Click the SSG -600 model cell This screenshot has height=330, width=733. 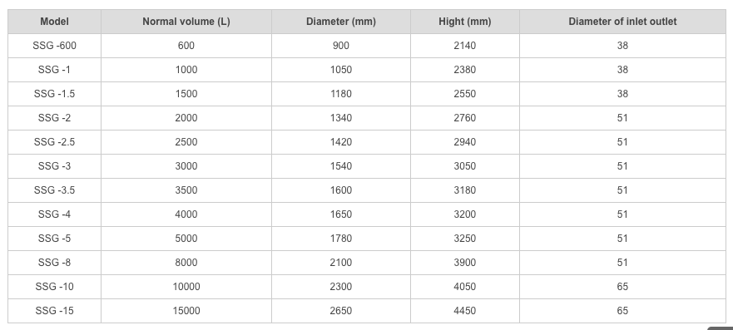coord(54,46)
